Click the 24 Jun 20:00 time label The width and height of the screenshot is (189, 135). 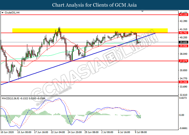point(75,132)
